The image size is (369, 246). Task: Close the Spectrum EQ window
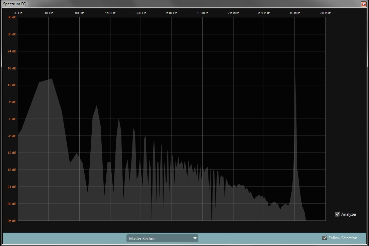[364, 4]
